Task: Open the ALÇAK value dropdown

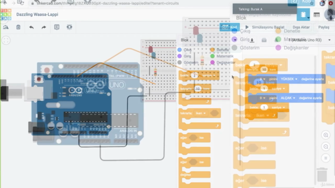Action: click(x=288, y=98)
